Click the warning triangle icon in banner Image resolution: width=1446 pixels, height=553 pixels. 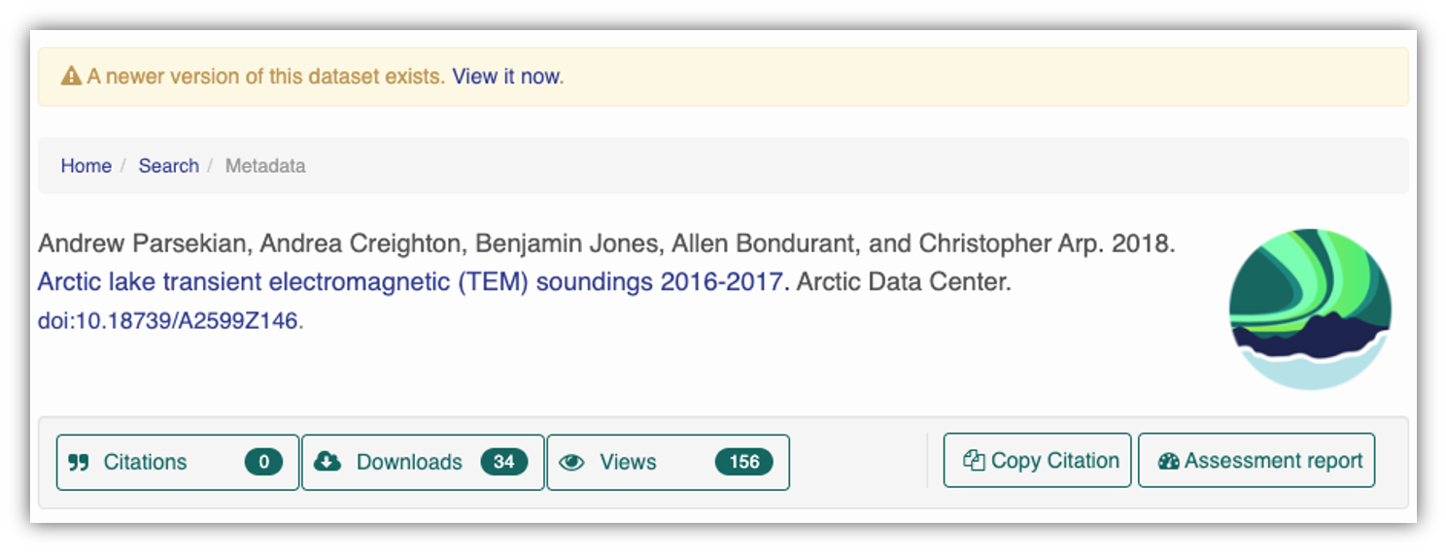click(x=71, y=76)
